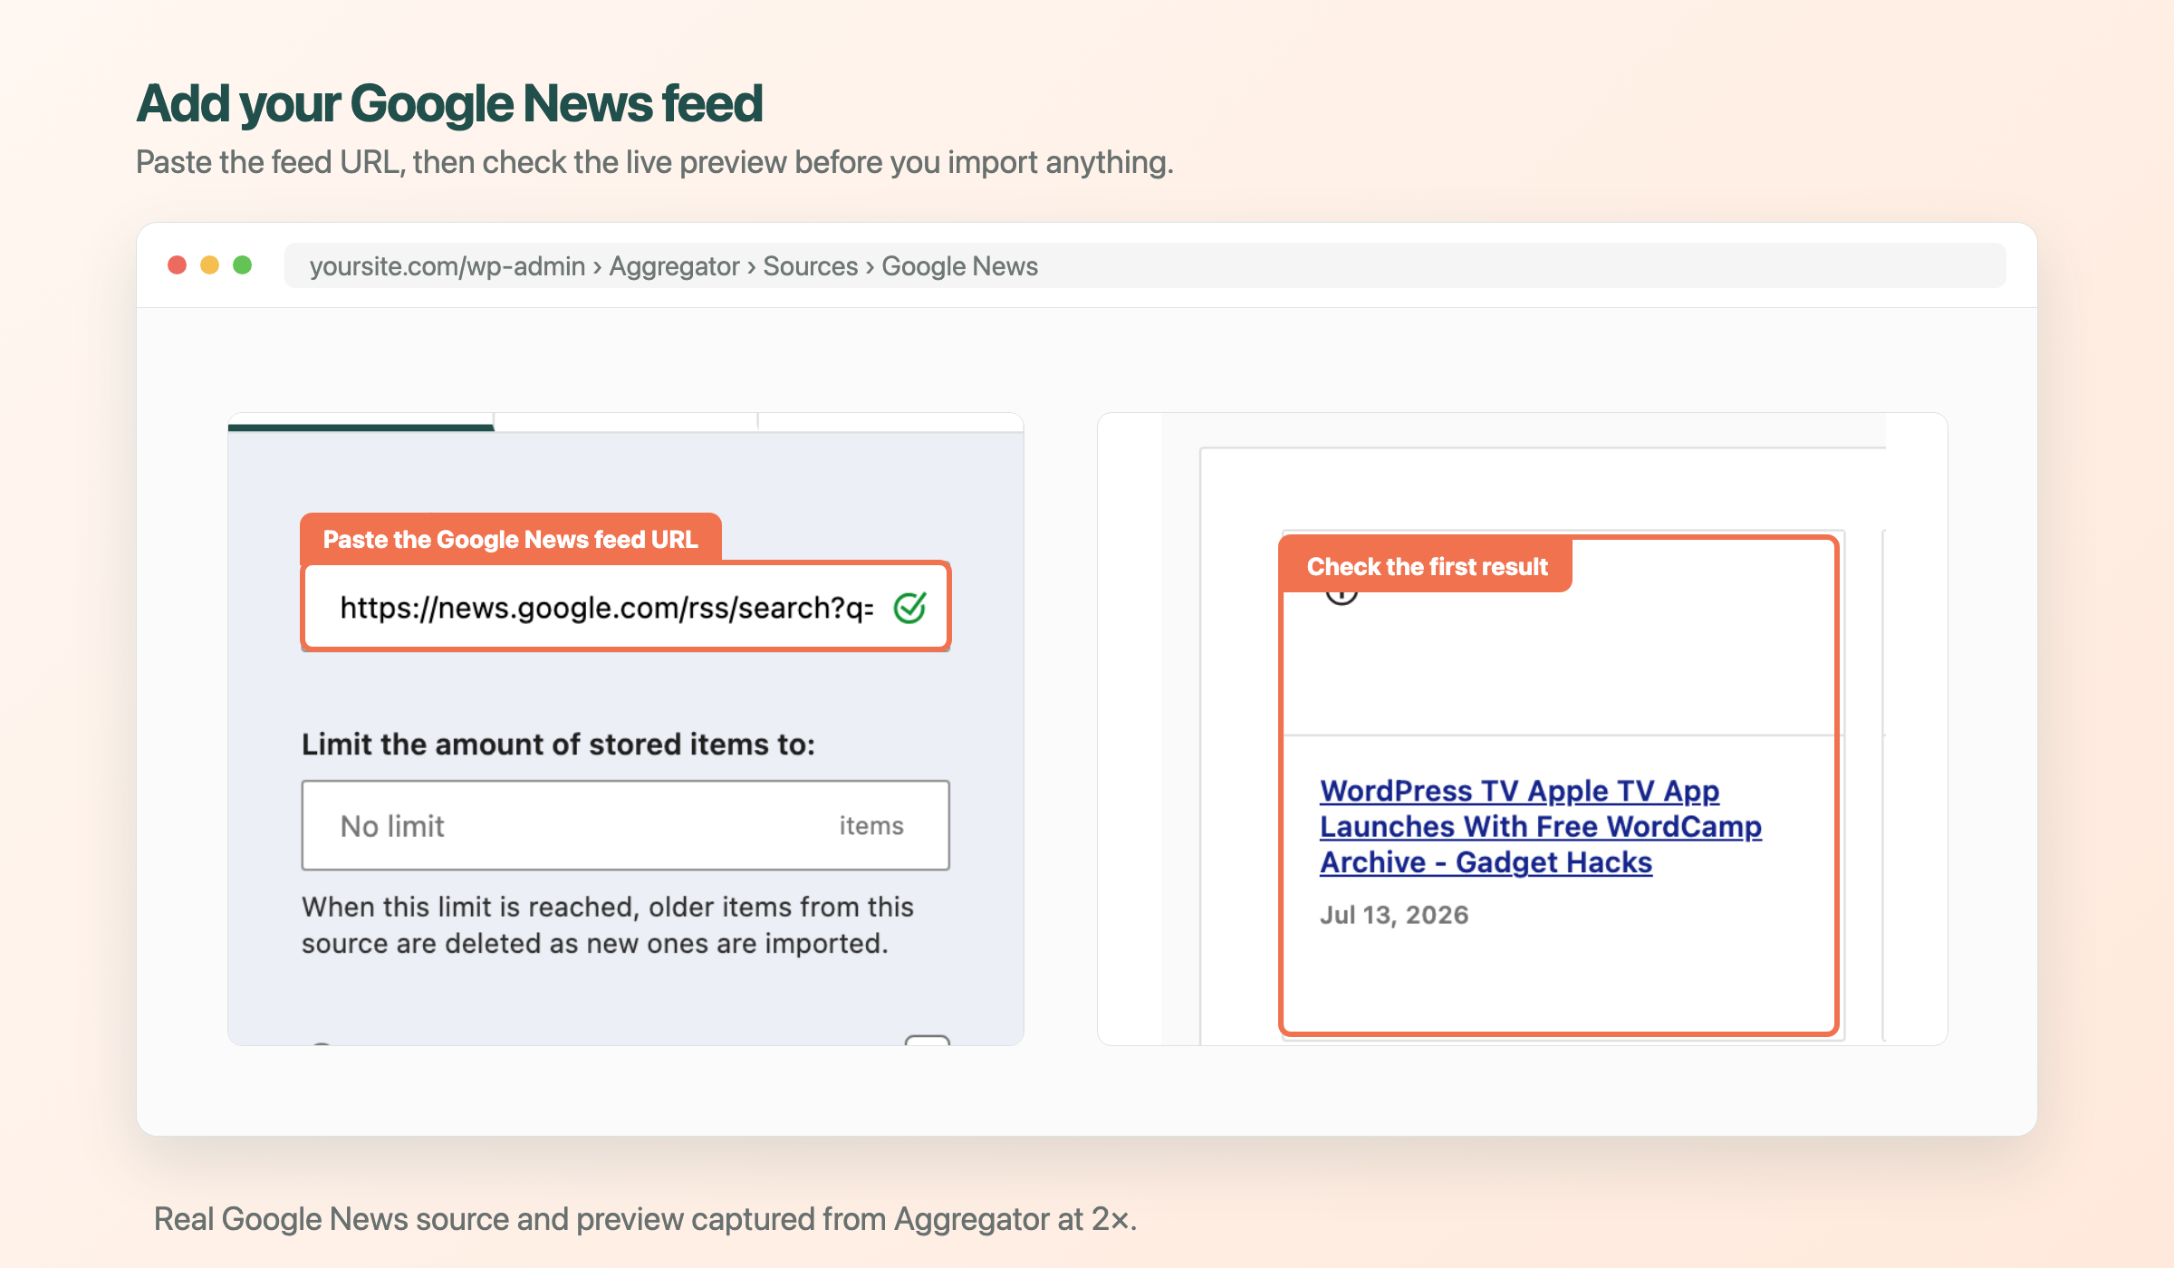2174x1268 pixels.
Task: Click 'When this limit is reached' help text
Action: (607, 925)
